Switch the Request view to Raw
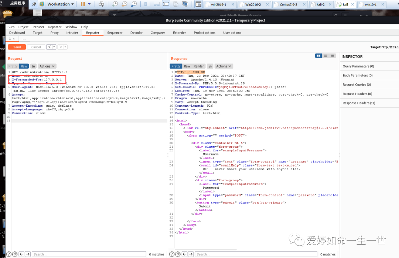 [24, 66]
